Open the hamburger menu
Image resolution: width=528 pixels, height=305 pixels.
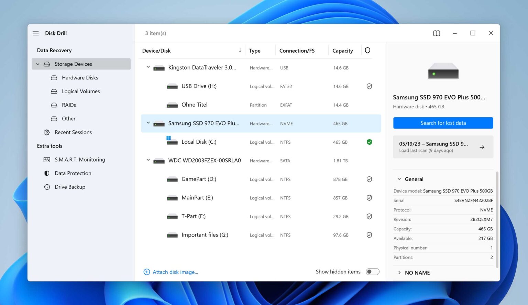(35, 33)
